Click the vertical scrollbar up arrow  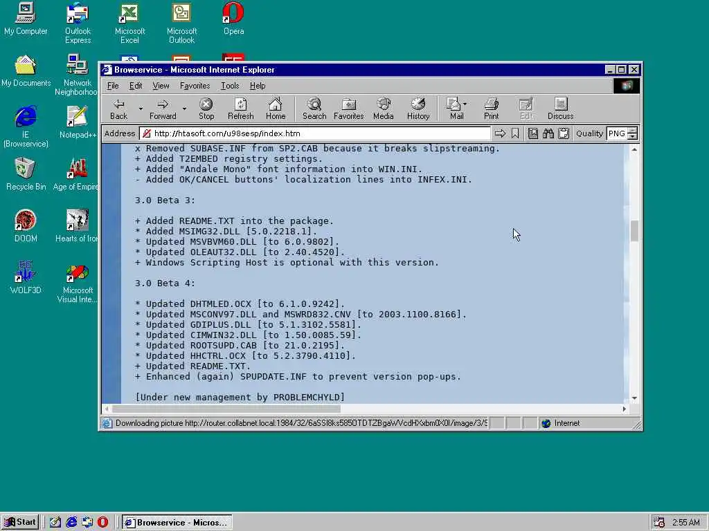[634, 149]
